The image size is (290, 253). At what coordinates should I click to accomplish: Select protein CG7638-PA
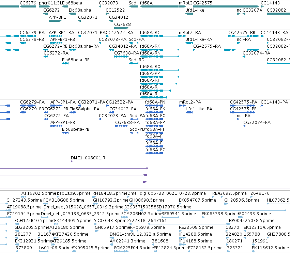tap(127, 123)
